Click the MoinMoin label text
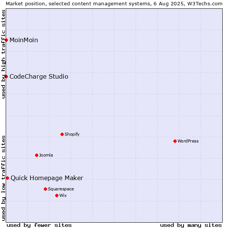The height and width of the screenshot is (228, 228). pos(24,40)
